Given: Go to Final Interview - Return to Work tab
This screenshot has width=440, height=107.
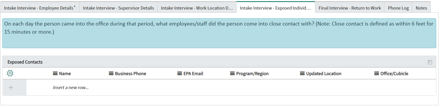Looking at the screenshot, I should click(x=350, y=8).
